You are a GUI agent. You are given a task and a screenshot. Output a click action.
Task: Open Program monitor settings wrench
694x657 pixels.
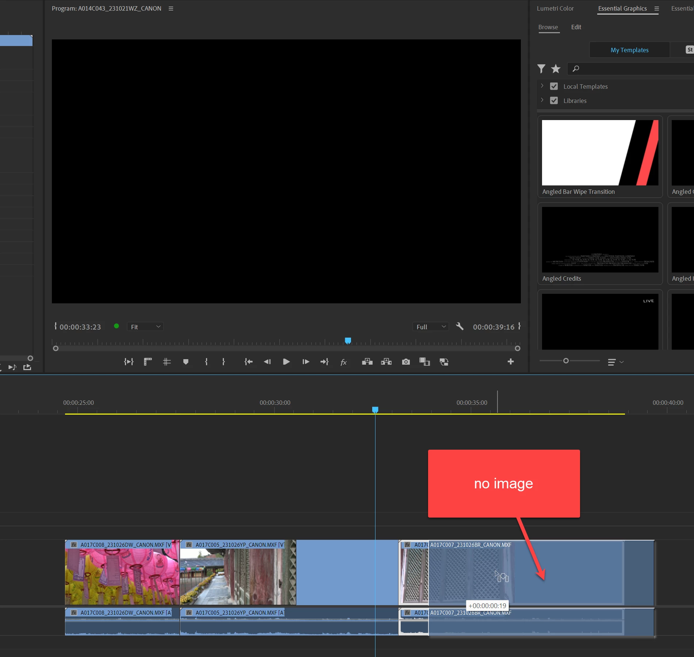click(460, 326)
